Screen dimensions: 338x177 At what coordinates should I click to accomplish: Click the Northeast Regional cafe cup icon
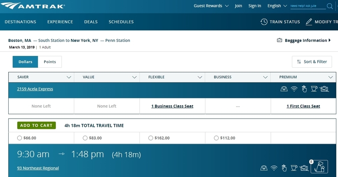pos(294,168)
